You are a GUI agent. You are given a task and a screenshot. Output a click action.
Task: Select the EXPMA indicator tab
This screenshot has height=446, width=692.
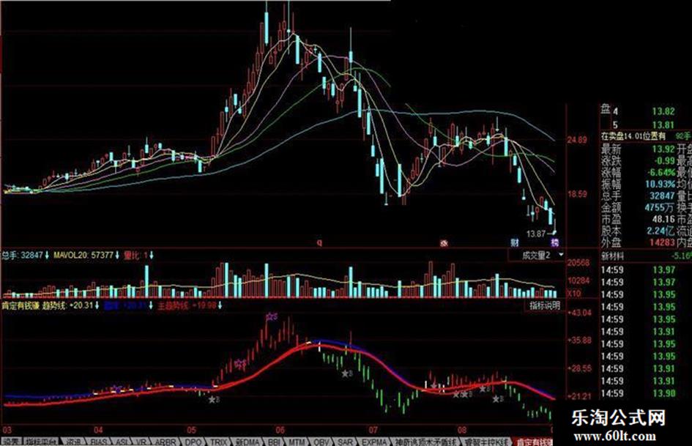click(x=373, y=442)
